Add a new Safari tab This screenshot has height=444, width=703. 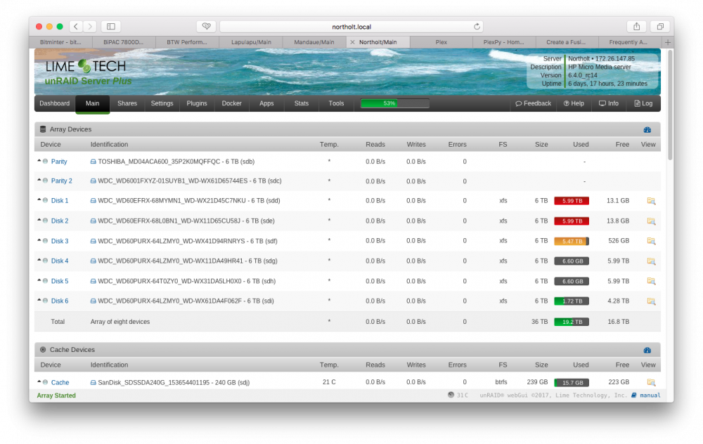pyautogui.click(x=668, y=42)
